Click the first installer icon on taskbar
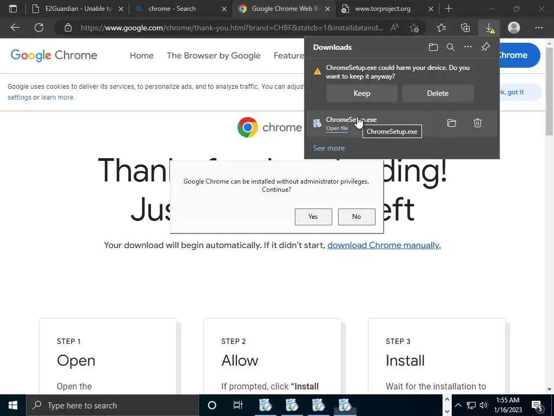 pos(265,405)
